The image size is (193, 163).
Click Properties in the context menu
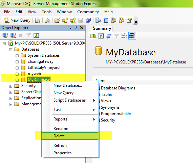tap(63, 153)
